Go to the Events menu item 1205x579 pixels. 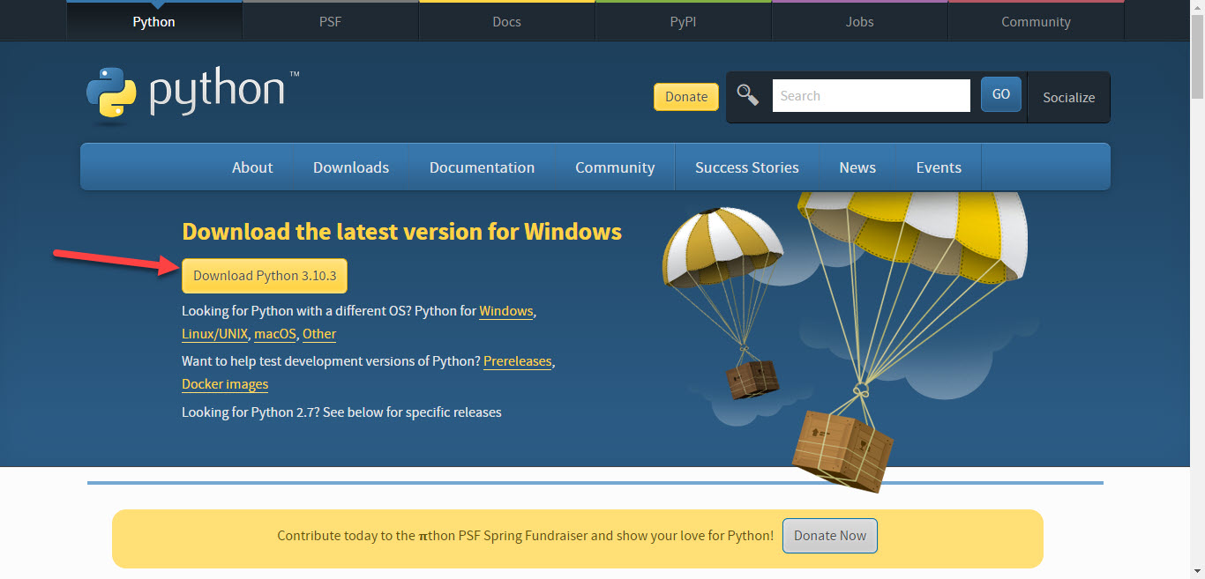(939, 167)
